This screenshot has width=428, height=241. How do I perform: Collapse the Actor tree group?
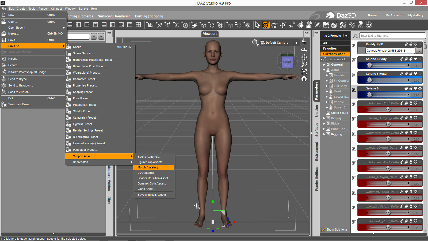324,70
